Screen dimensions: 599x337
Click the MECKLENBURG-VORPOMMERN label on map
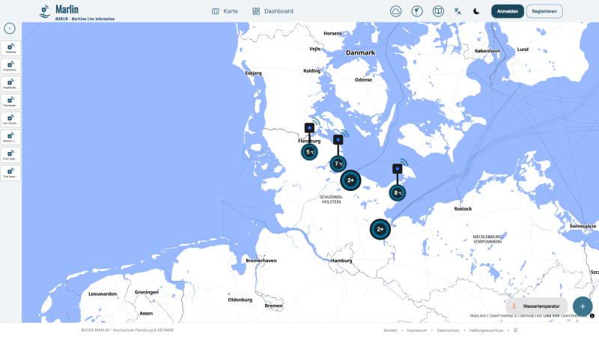(487, 239)
